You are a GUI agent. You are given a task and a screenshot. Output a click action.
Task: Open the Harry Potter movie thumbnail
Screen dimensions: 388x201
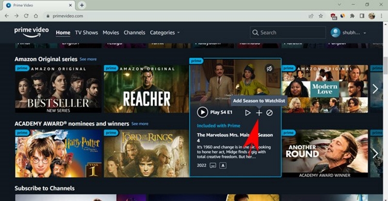pos(58,154)
